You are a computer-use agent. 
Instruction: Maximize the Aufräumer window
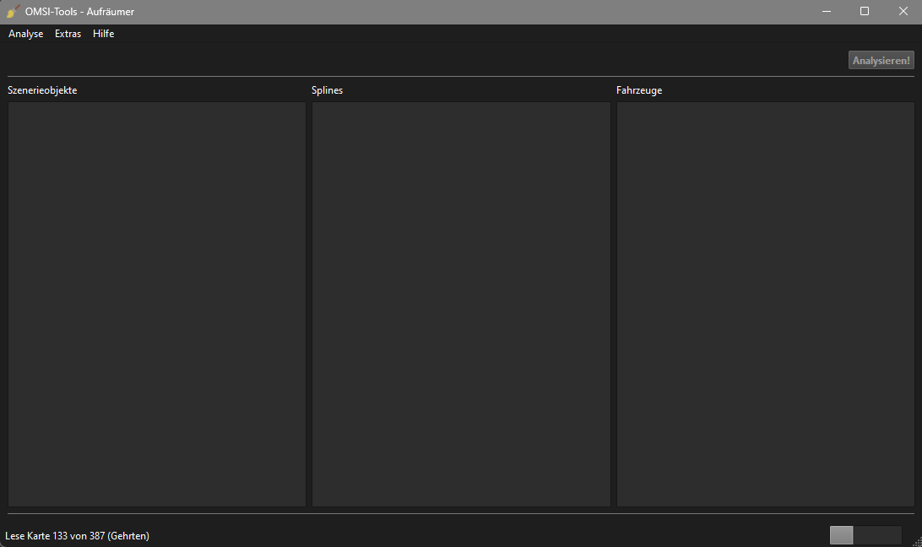point(865,12)
